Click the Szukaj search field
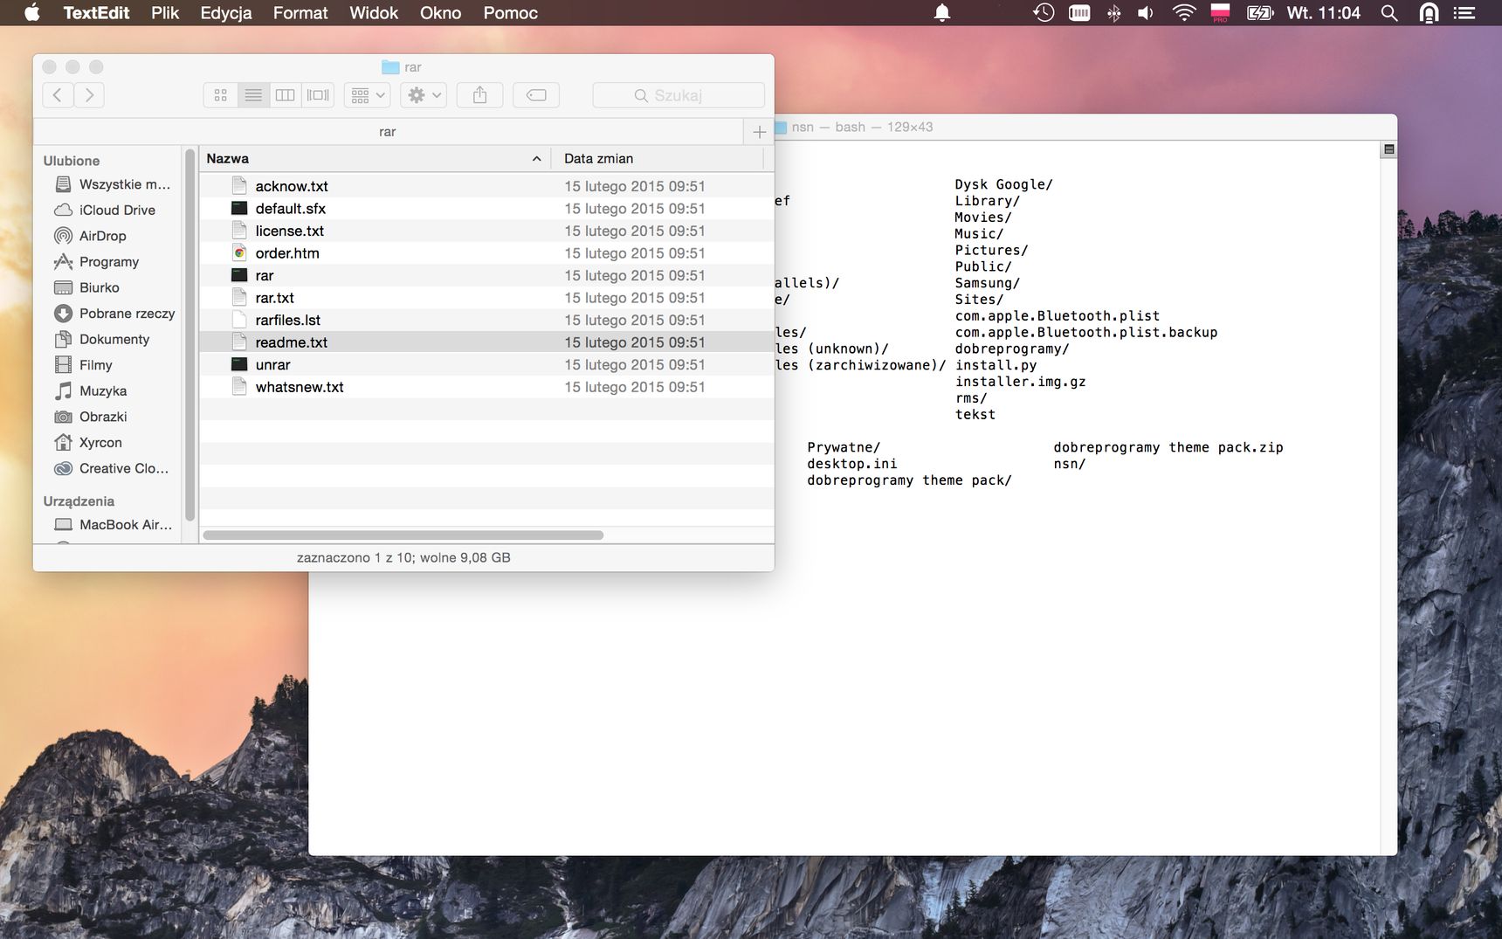Image resolution: width=1502 pixels, height=939 pixels. (x=679, y=95)
